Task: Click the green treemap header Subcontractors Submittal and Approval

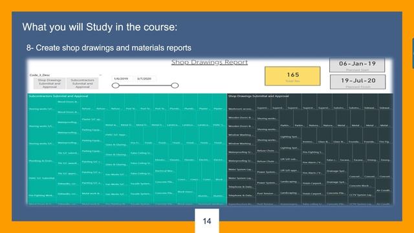Action: 58,96
